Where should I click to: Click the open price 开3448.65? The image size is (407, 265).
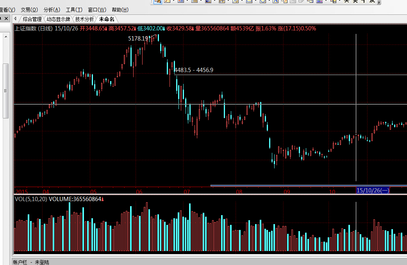coord(93,28)
